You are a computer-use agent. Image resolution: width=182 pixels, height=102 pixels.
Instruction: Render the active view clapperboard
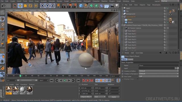pyautogui.click(x=64, y=6)
